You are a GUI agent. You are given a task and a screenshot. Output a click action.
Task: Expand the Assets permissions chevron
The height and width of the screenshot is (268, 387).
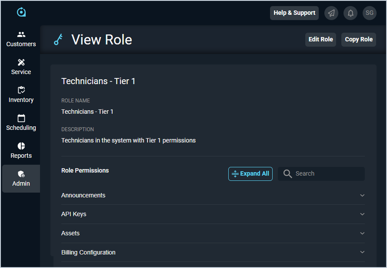362,233
